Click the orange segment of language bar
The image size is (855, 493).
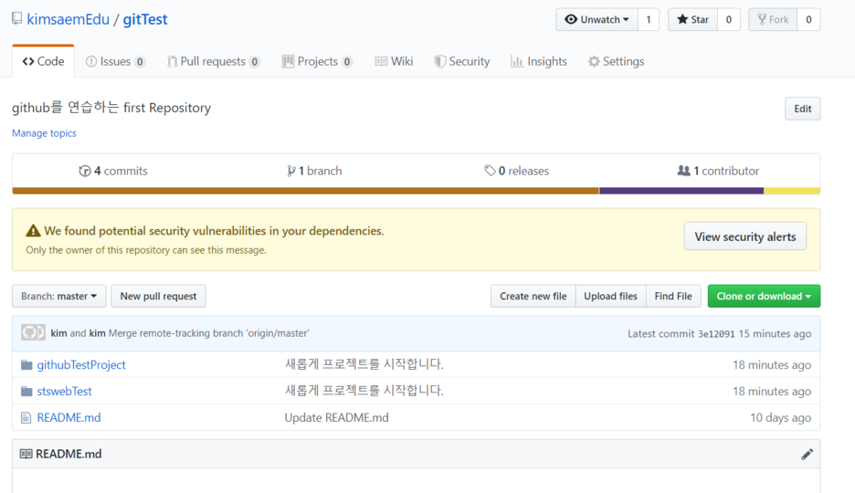[305, 191]
